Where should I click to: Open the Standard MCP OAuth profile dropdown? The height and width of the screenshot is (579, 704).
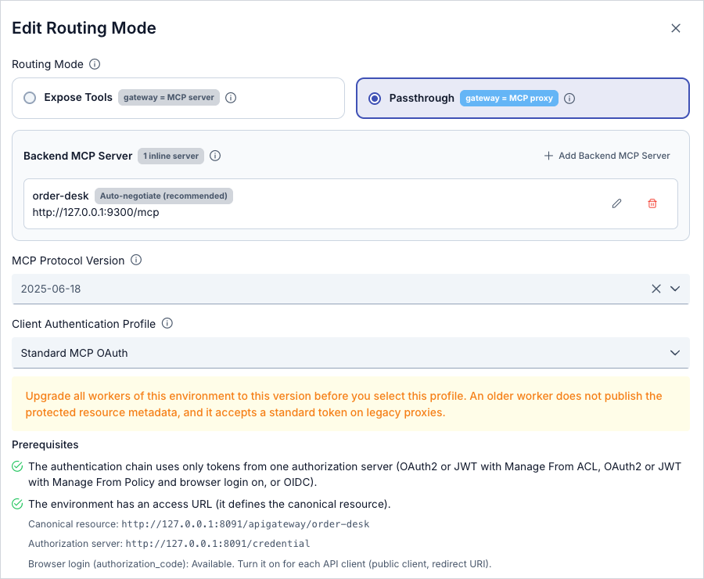click(x=350, y=353)
